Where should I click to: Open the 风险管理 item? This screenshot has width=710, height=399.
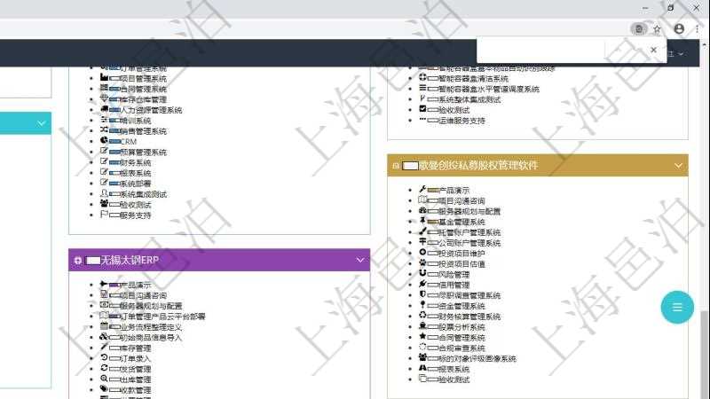[x=454, y=275]
